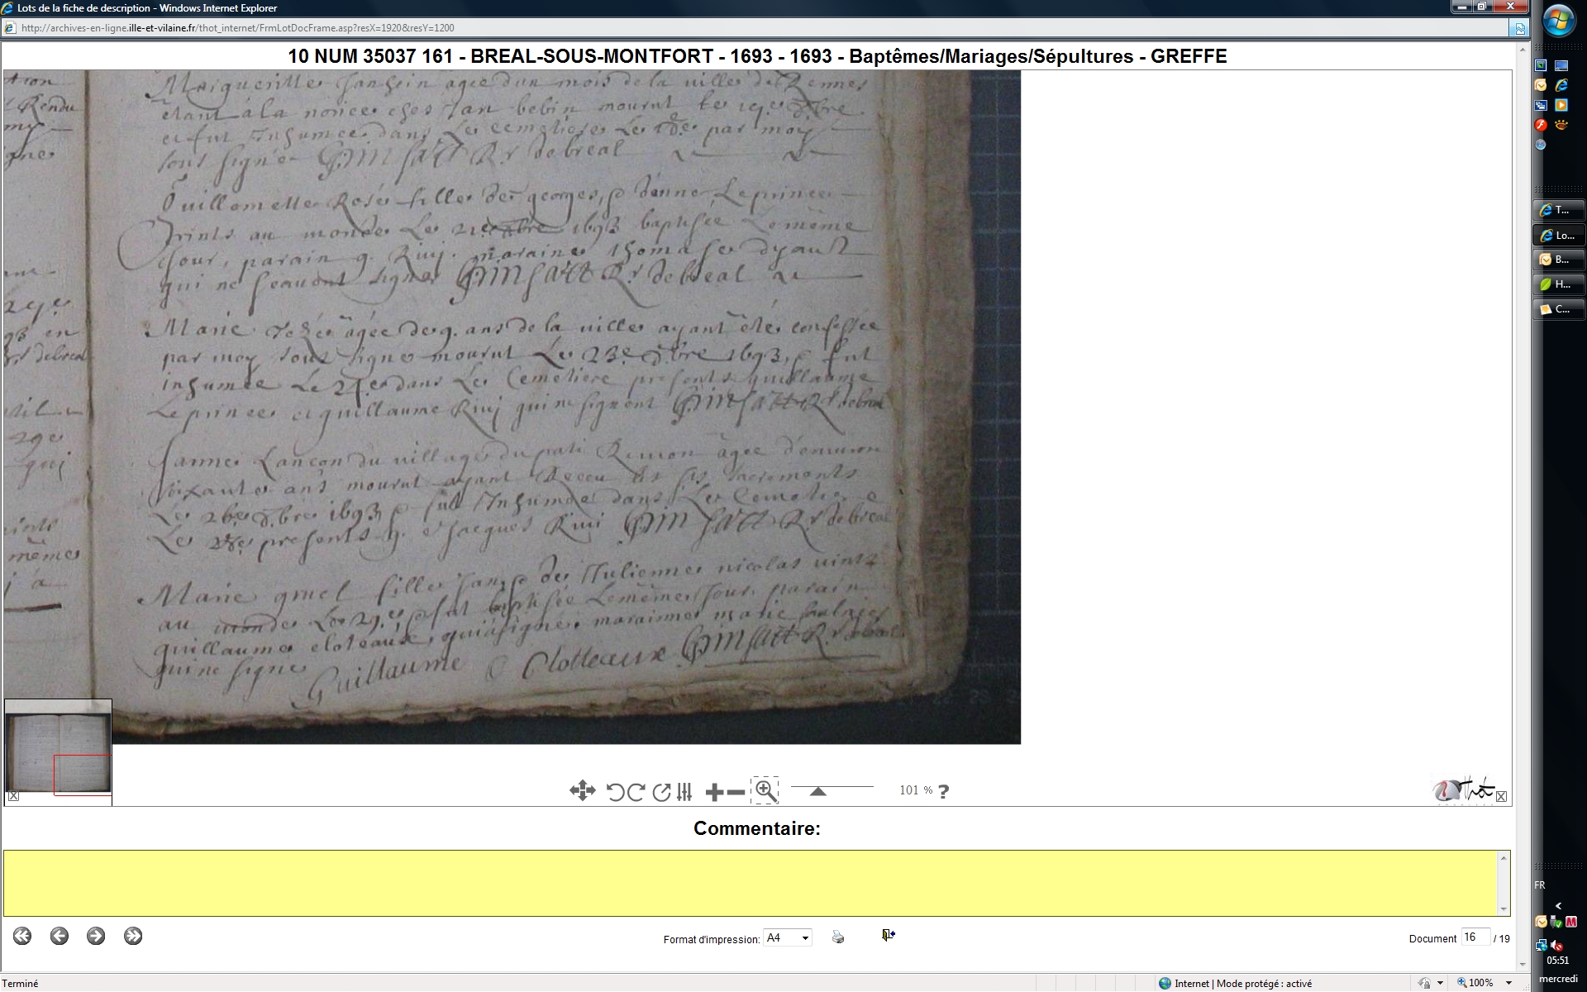Print the document with printer icon
The image size is (1587, 992).
(838, 937)
